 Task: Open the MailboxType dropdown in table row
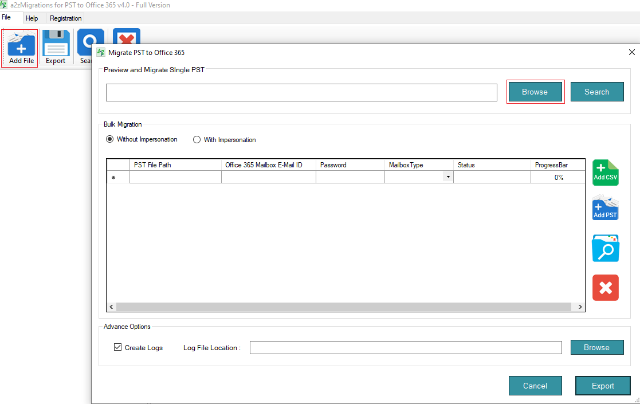[x=448, y=177]
